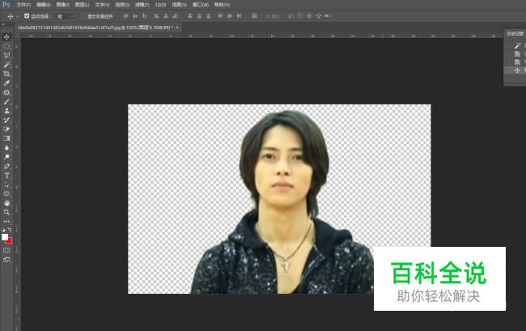Image resolution: width=526 pixels, height=331 pixels.
Task: Click Distribute Bottom Edges icon
Action: (209, 15)
